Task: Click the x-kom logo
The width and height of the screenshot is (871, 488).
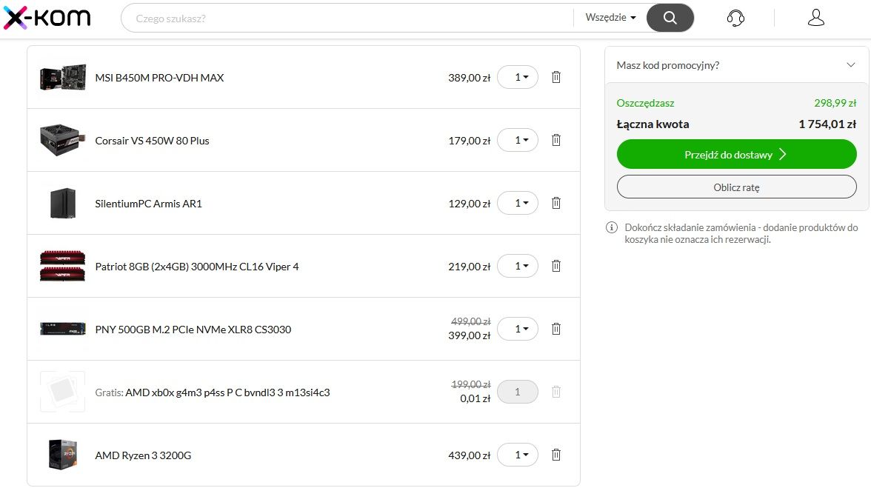Action: (x=47, y=18)
